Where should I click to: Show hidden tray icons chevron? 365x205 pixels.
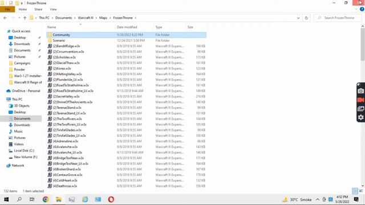[x=318, y=199]
